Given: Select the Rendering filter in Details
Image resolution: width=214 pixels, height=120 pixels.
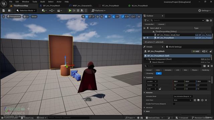Looking at the screenshot, I should coord(205,70).
